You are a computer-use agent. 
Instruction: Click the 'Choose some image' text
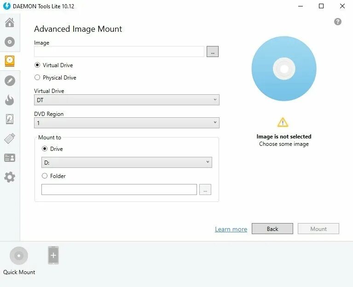click(x=284, y=144)
